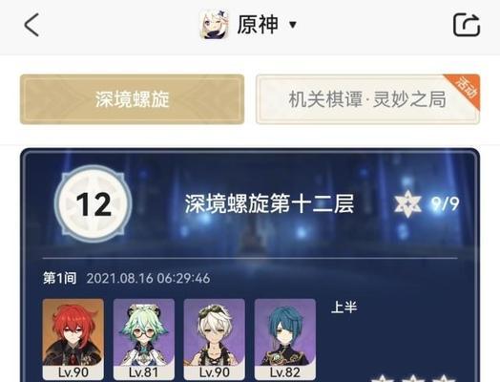The image size is (500, 382).
Task: Tap the 第1间 chamber label
Action: tap(59, 278)
